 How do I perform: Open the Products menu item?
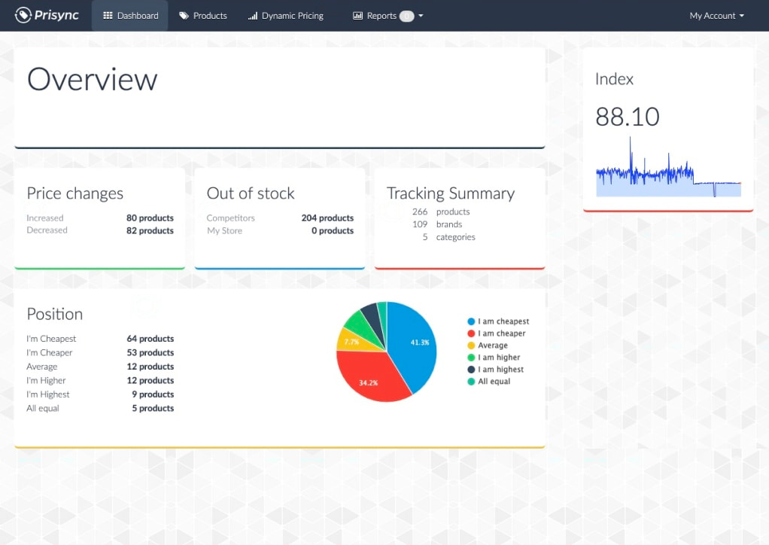202,14
